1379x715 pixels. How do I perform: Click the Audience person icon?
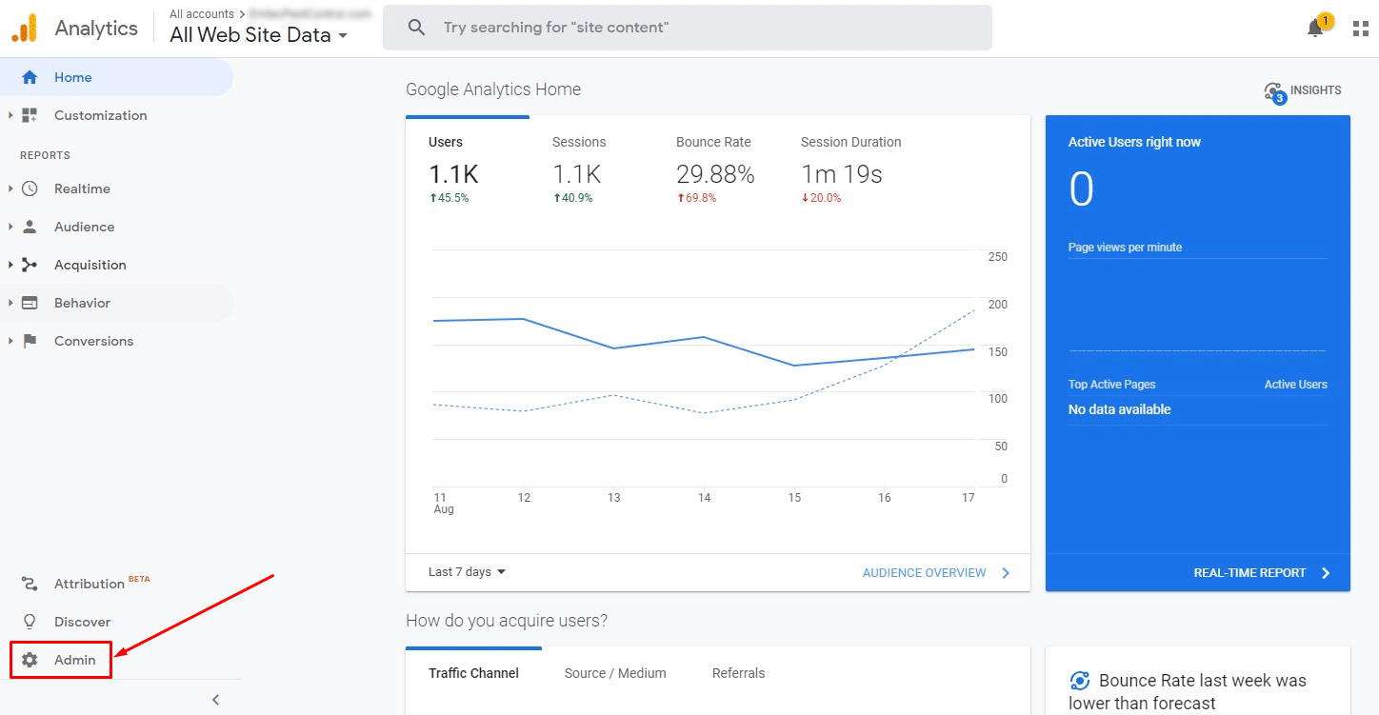30,227
